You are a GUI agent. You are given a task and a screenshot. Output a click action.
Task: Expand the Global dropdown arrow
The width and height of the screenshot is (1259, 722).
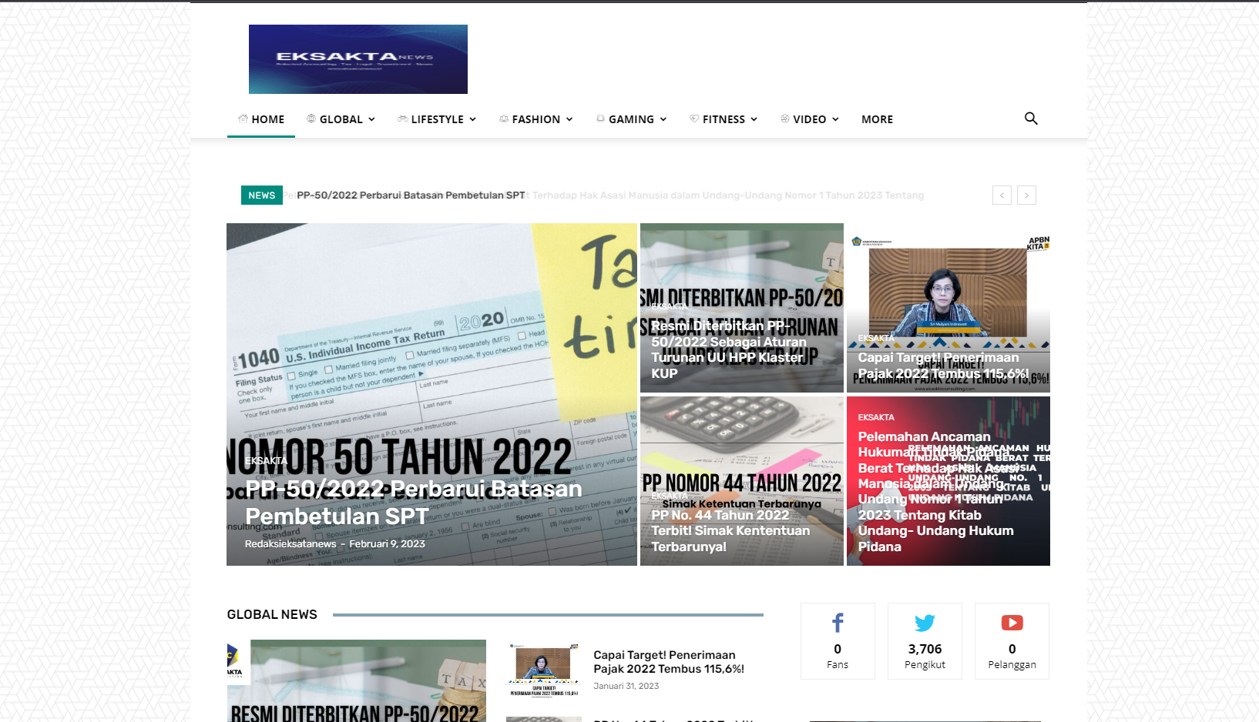tap(371, 119)
